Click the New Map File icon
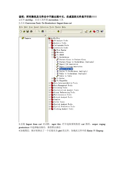 coord(20,31)
